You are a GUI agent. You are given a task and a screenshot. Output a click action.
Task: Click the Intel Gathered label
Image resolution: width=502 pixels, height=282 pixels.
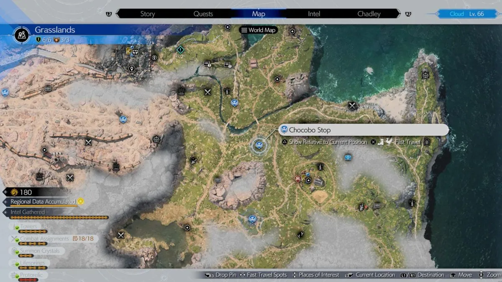(x=28, y=212)
